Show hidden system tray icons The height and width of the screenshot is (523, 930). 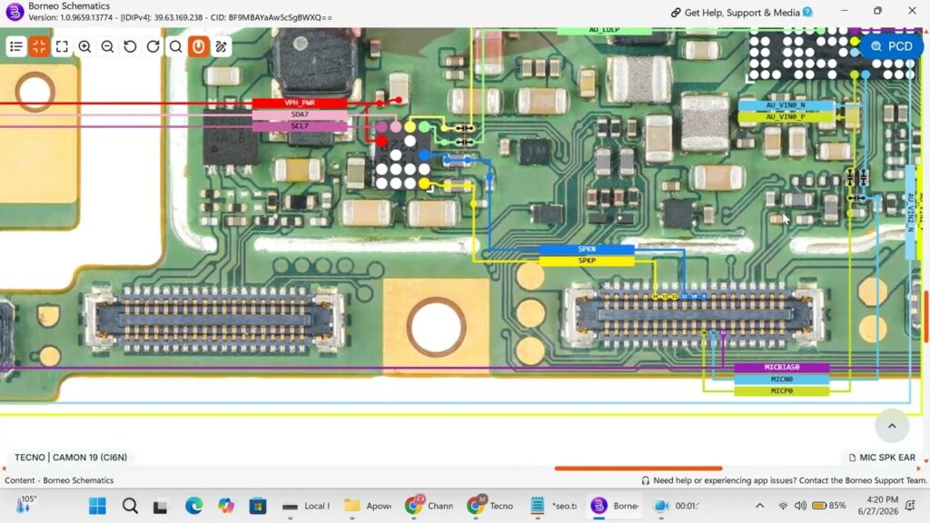pyautogui.click(x=760, y=506)
